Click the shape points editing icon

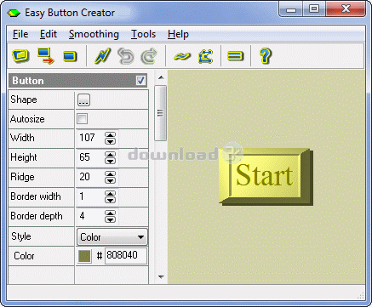point(206,56)
